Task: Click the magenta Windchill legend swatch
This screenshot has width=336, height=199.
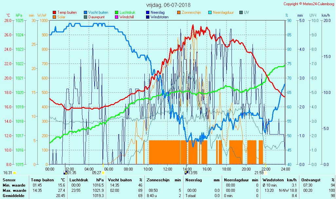Action: click(117, 17)
